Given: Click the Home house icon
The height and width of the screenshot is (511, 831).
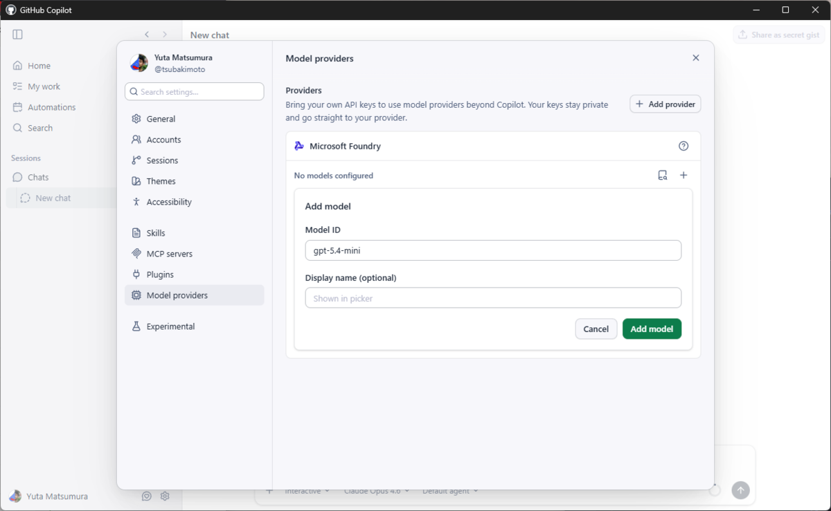Looking at the screenshot, I should click(18, 66).
